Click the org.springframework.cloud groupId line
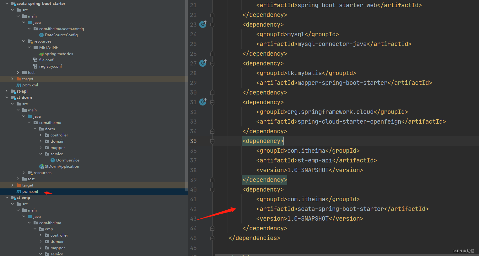The height and width of the screenshot is (256, 479). (332, 112)
